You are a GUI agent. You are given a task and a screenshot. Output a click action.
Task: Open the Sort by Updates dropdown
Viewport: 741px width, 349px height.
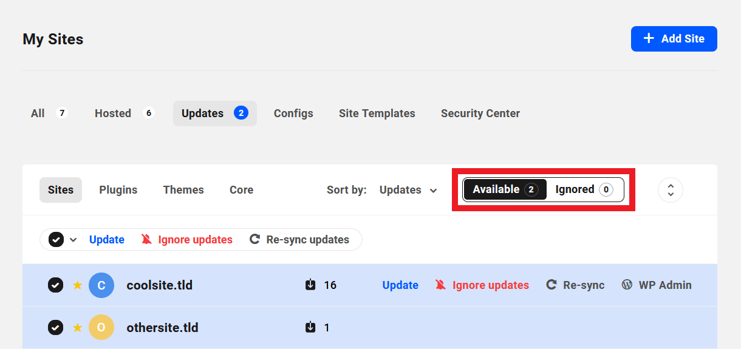click(408, 190)
